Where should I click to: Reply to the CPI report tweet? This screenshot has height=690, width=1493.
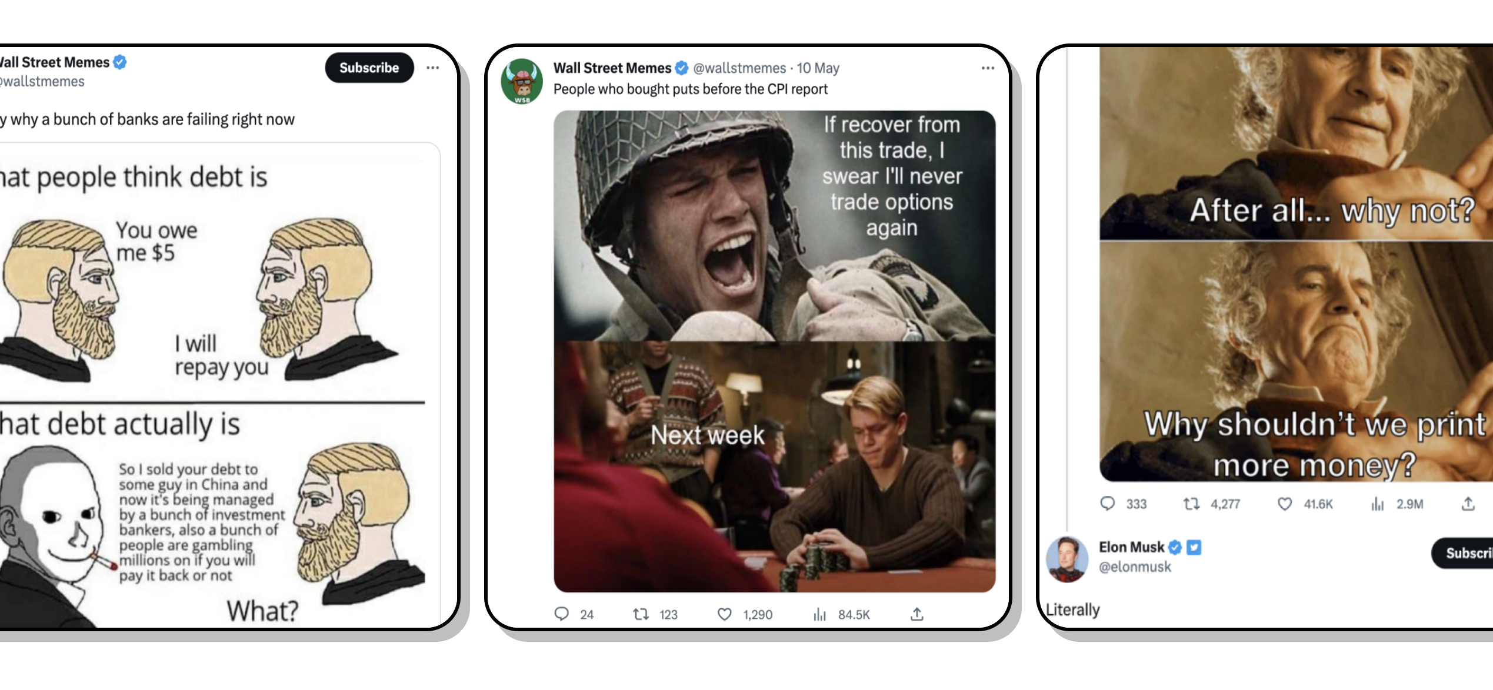click(562, 614)
